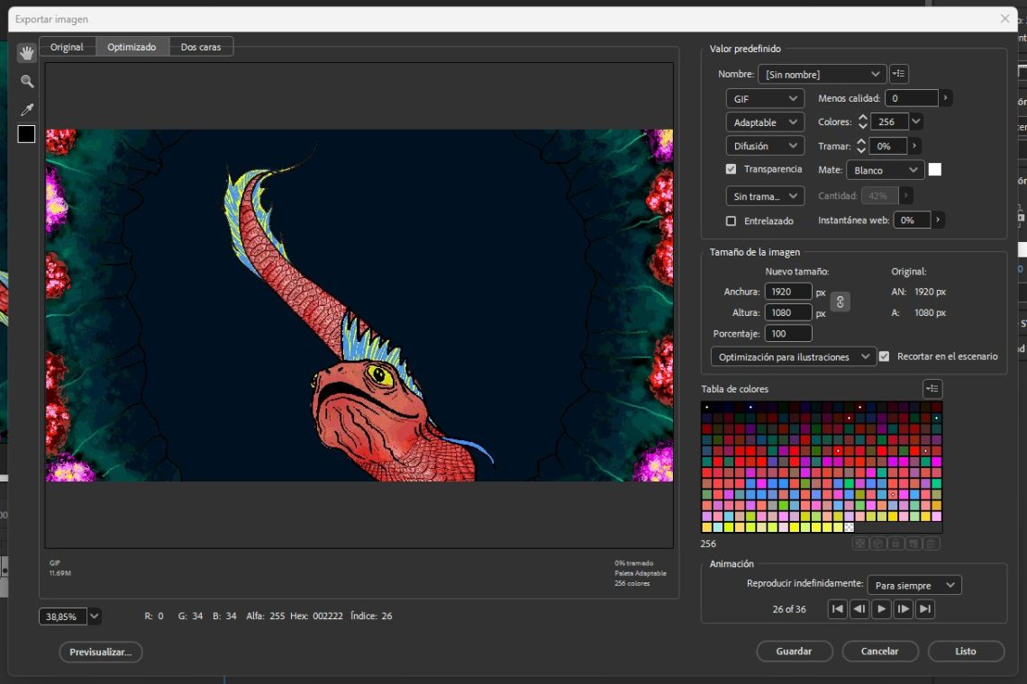Uncheck Recortar en el escenario

point(885,356)
